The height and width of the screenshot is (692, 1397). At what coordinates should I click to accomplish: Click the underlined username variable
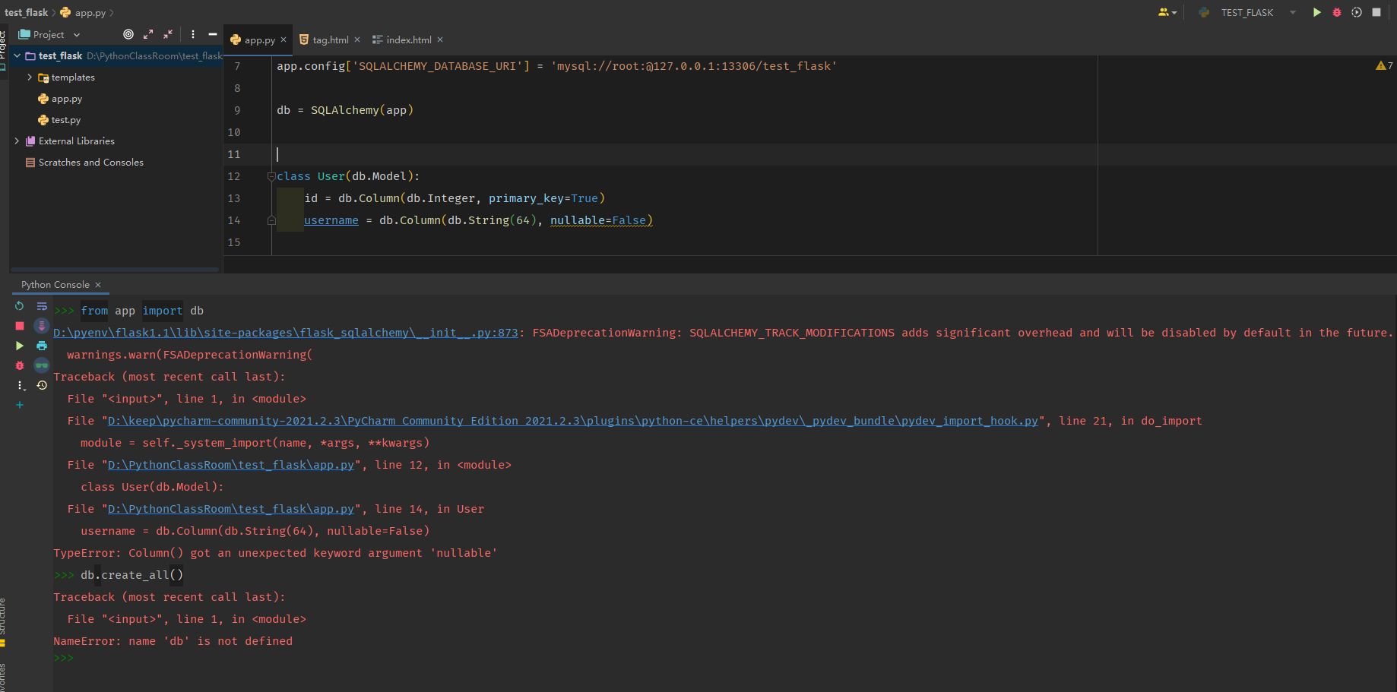[331, 220]
